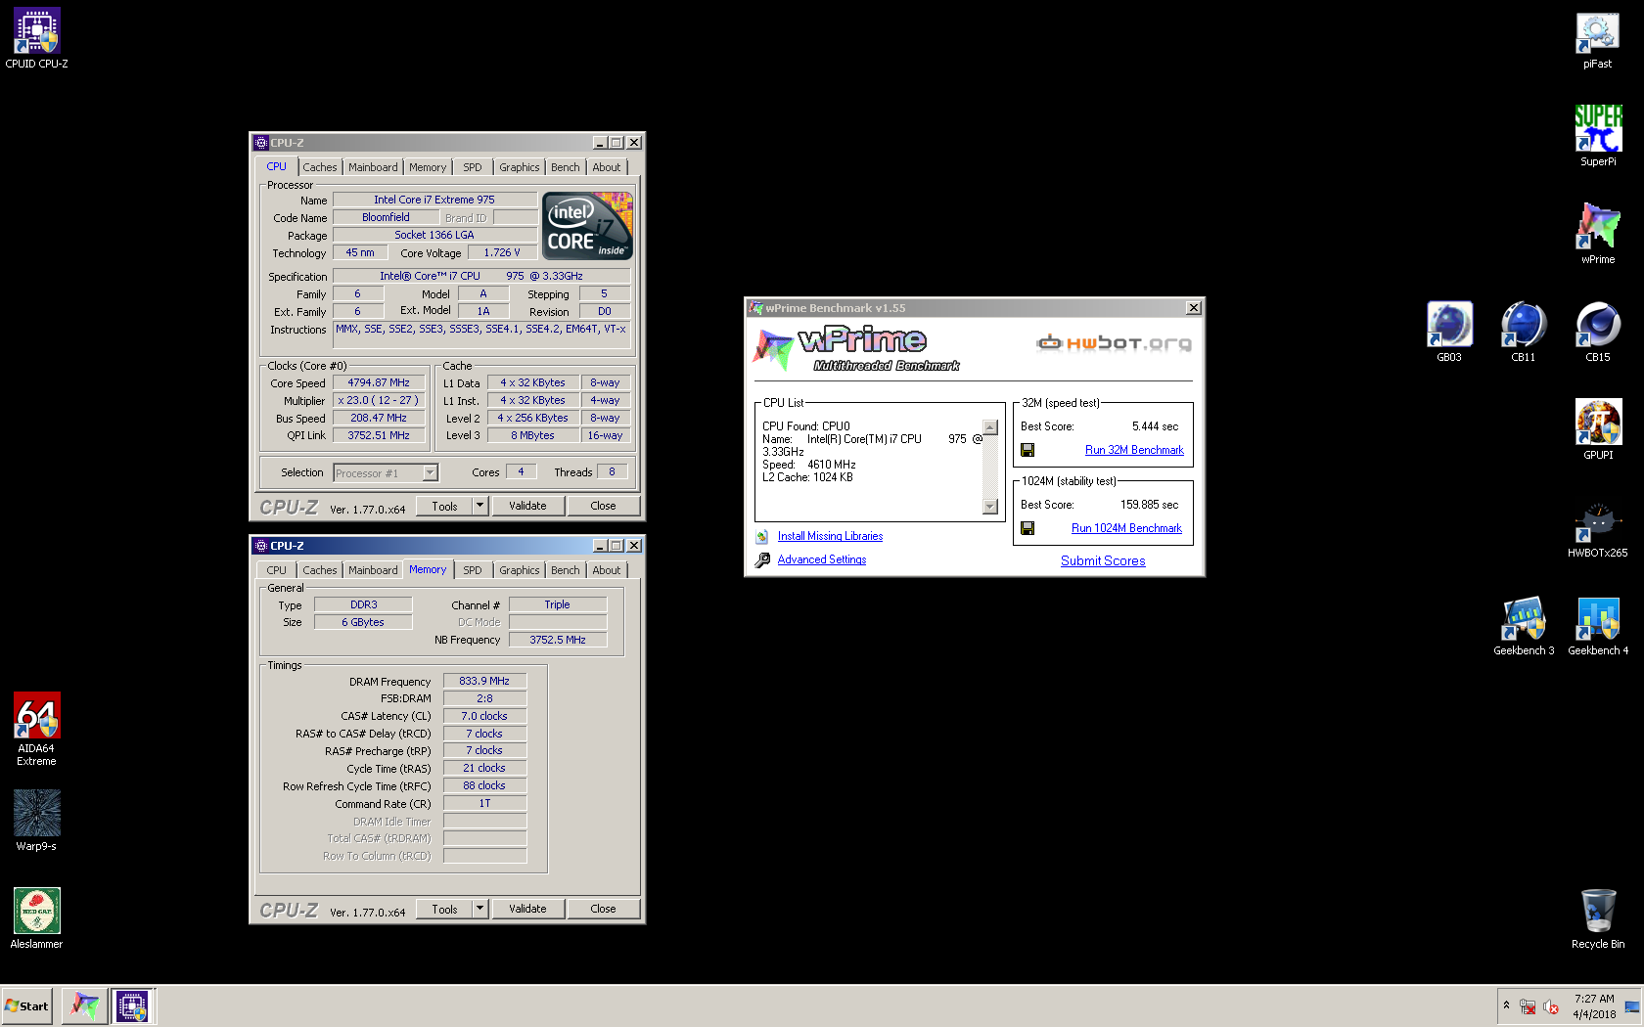The height and width of the screenshot is (1027, 1644).
Task: Select the CPU tab in bottom CPU-Z window
Action: tap(277, 570)
